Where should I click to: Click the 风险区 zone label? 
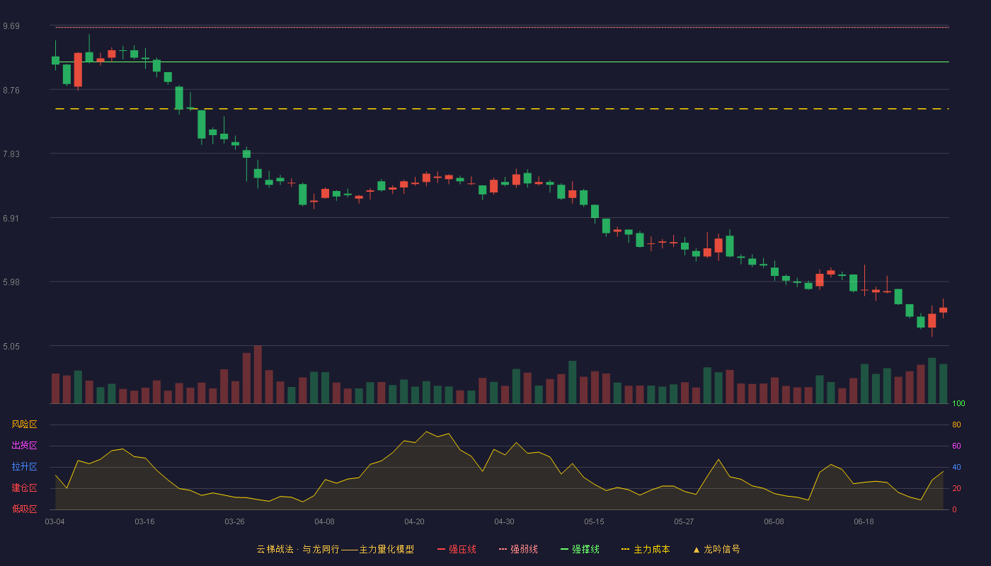25,424
